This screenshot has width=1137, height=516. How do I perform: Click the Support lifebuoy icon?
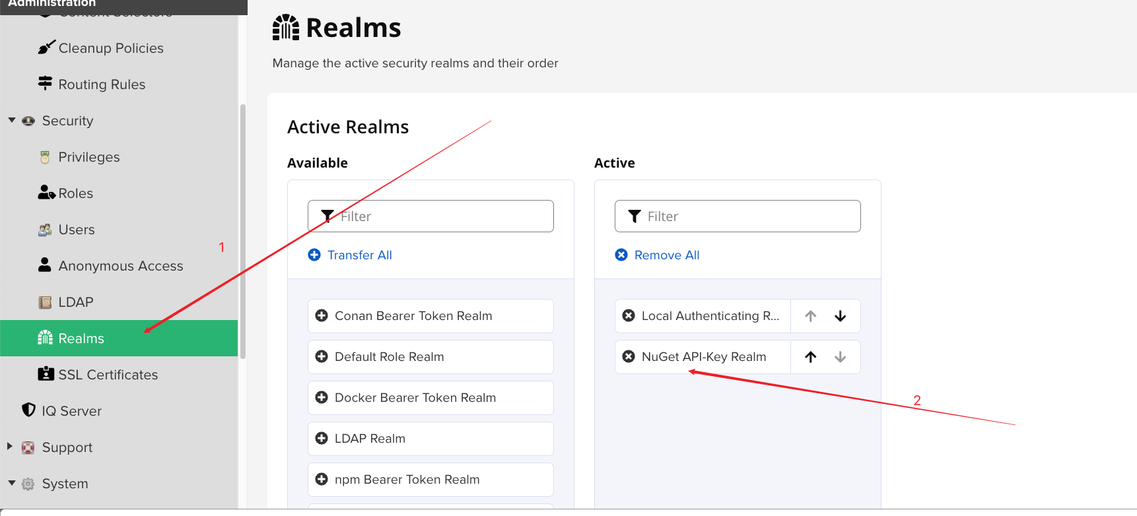click(28, 448)
